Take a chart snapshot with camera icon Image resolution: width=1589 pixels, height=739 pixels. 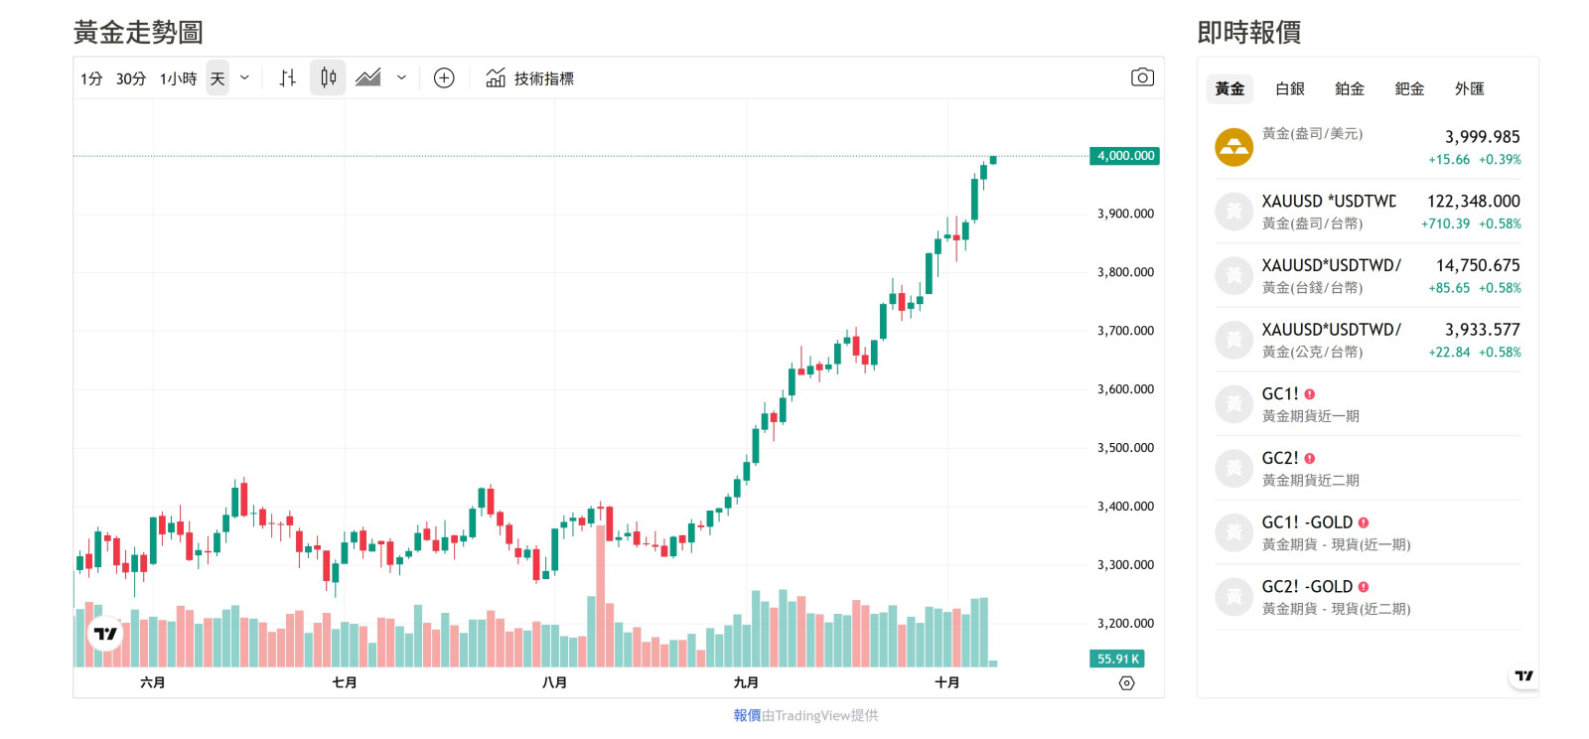pos(1142,77)
